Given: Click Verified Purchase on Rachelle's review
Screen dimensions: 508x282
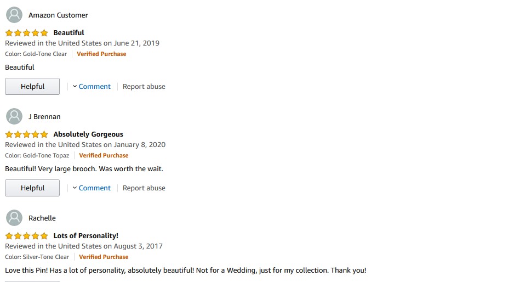Looking at the screenshot, I should [104, 257].
